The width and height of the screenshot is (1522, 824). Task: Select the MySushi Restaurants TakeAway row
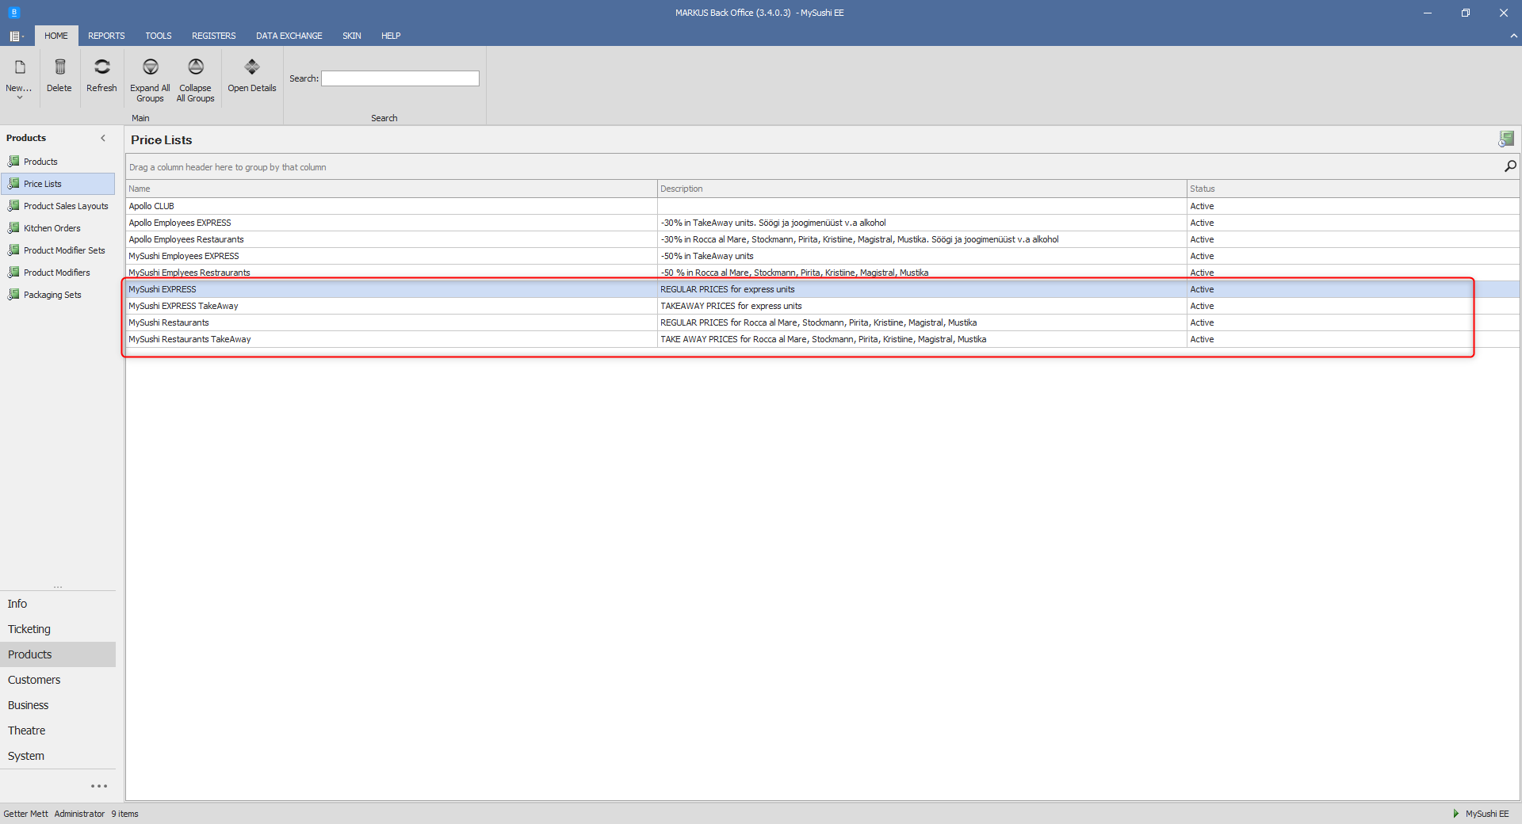[823, 339]
